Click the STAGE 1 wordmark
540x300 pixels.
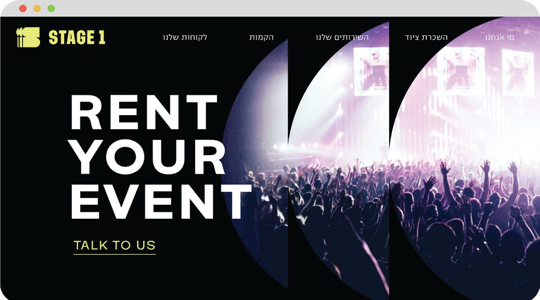77,37
